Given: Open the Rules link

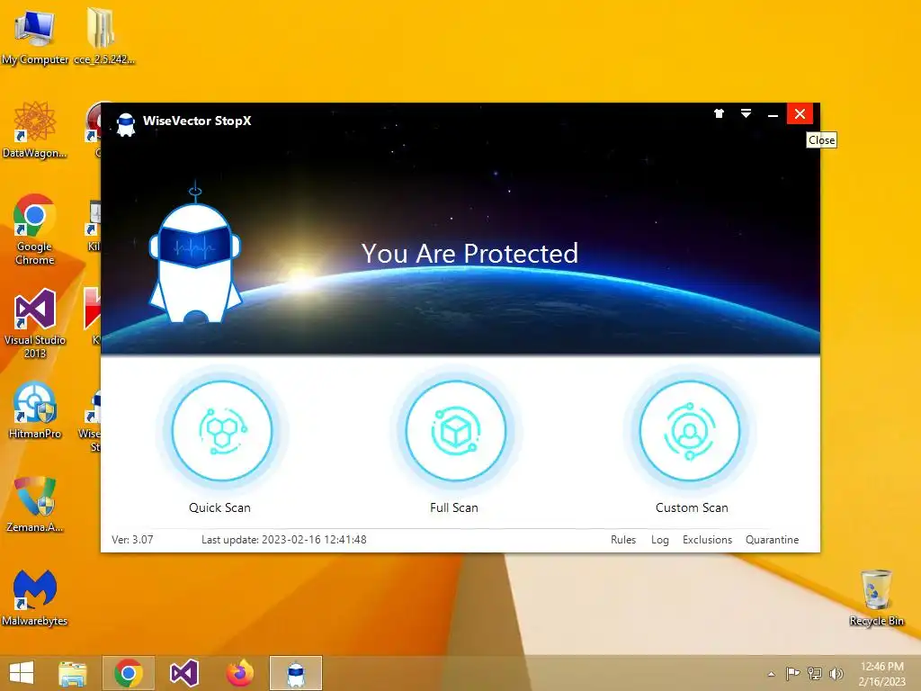Looking at the screenshot, I should pyautogui.click(x=623, y=540).
